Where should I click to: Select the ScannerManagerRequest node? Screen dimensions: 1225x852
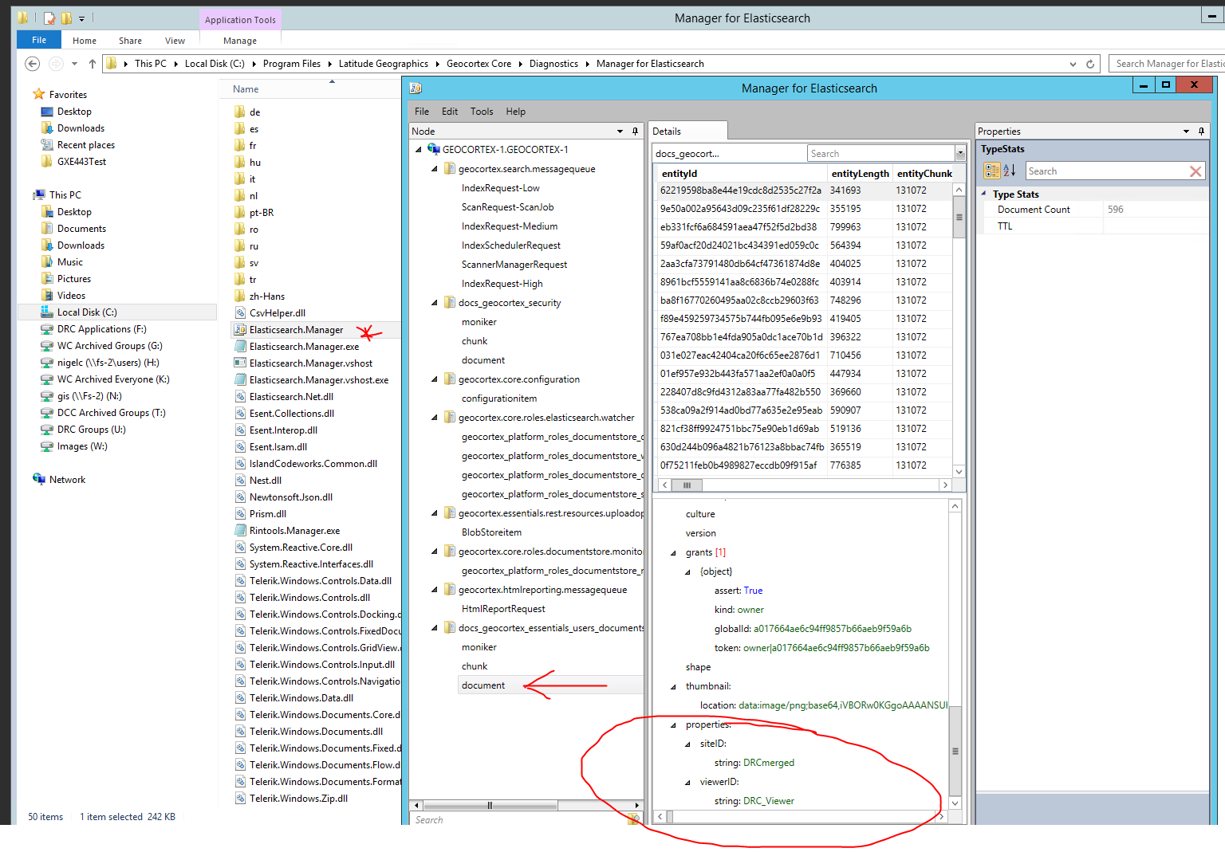click(x=514, y=265)
